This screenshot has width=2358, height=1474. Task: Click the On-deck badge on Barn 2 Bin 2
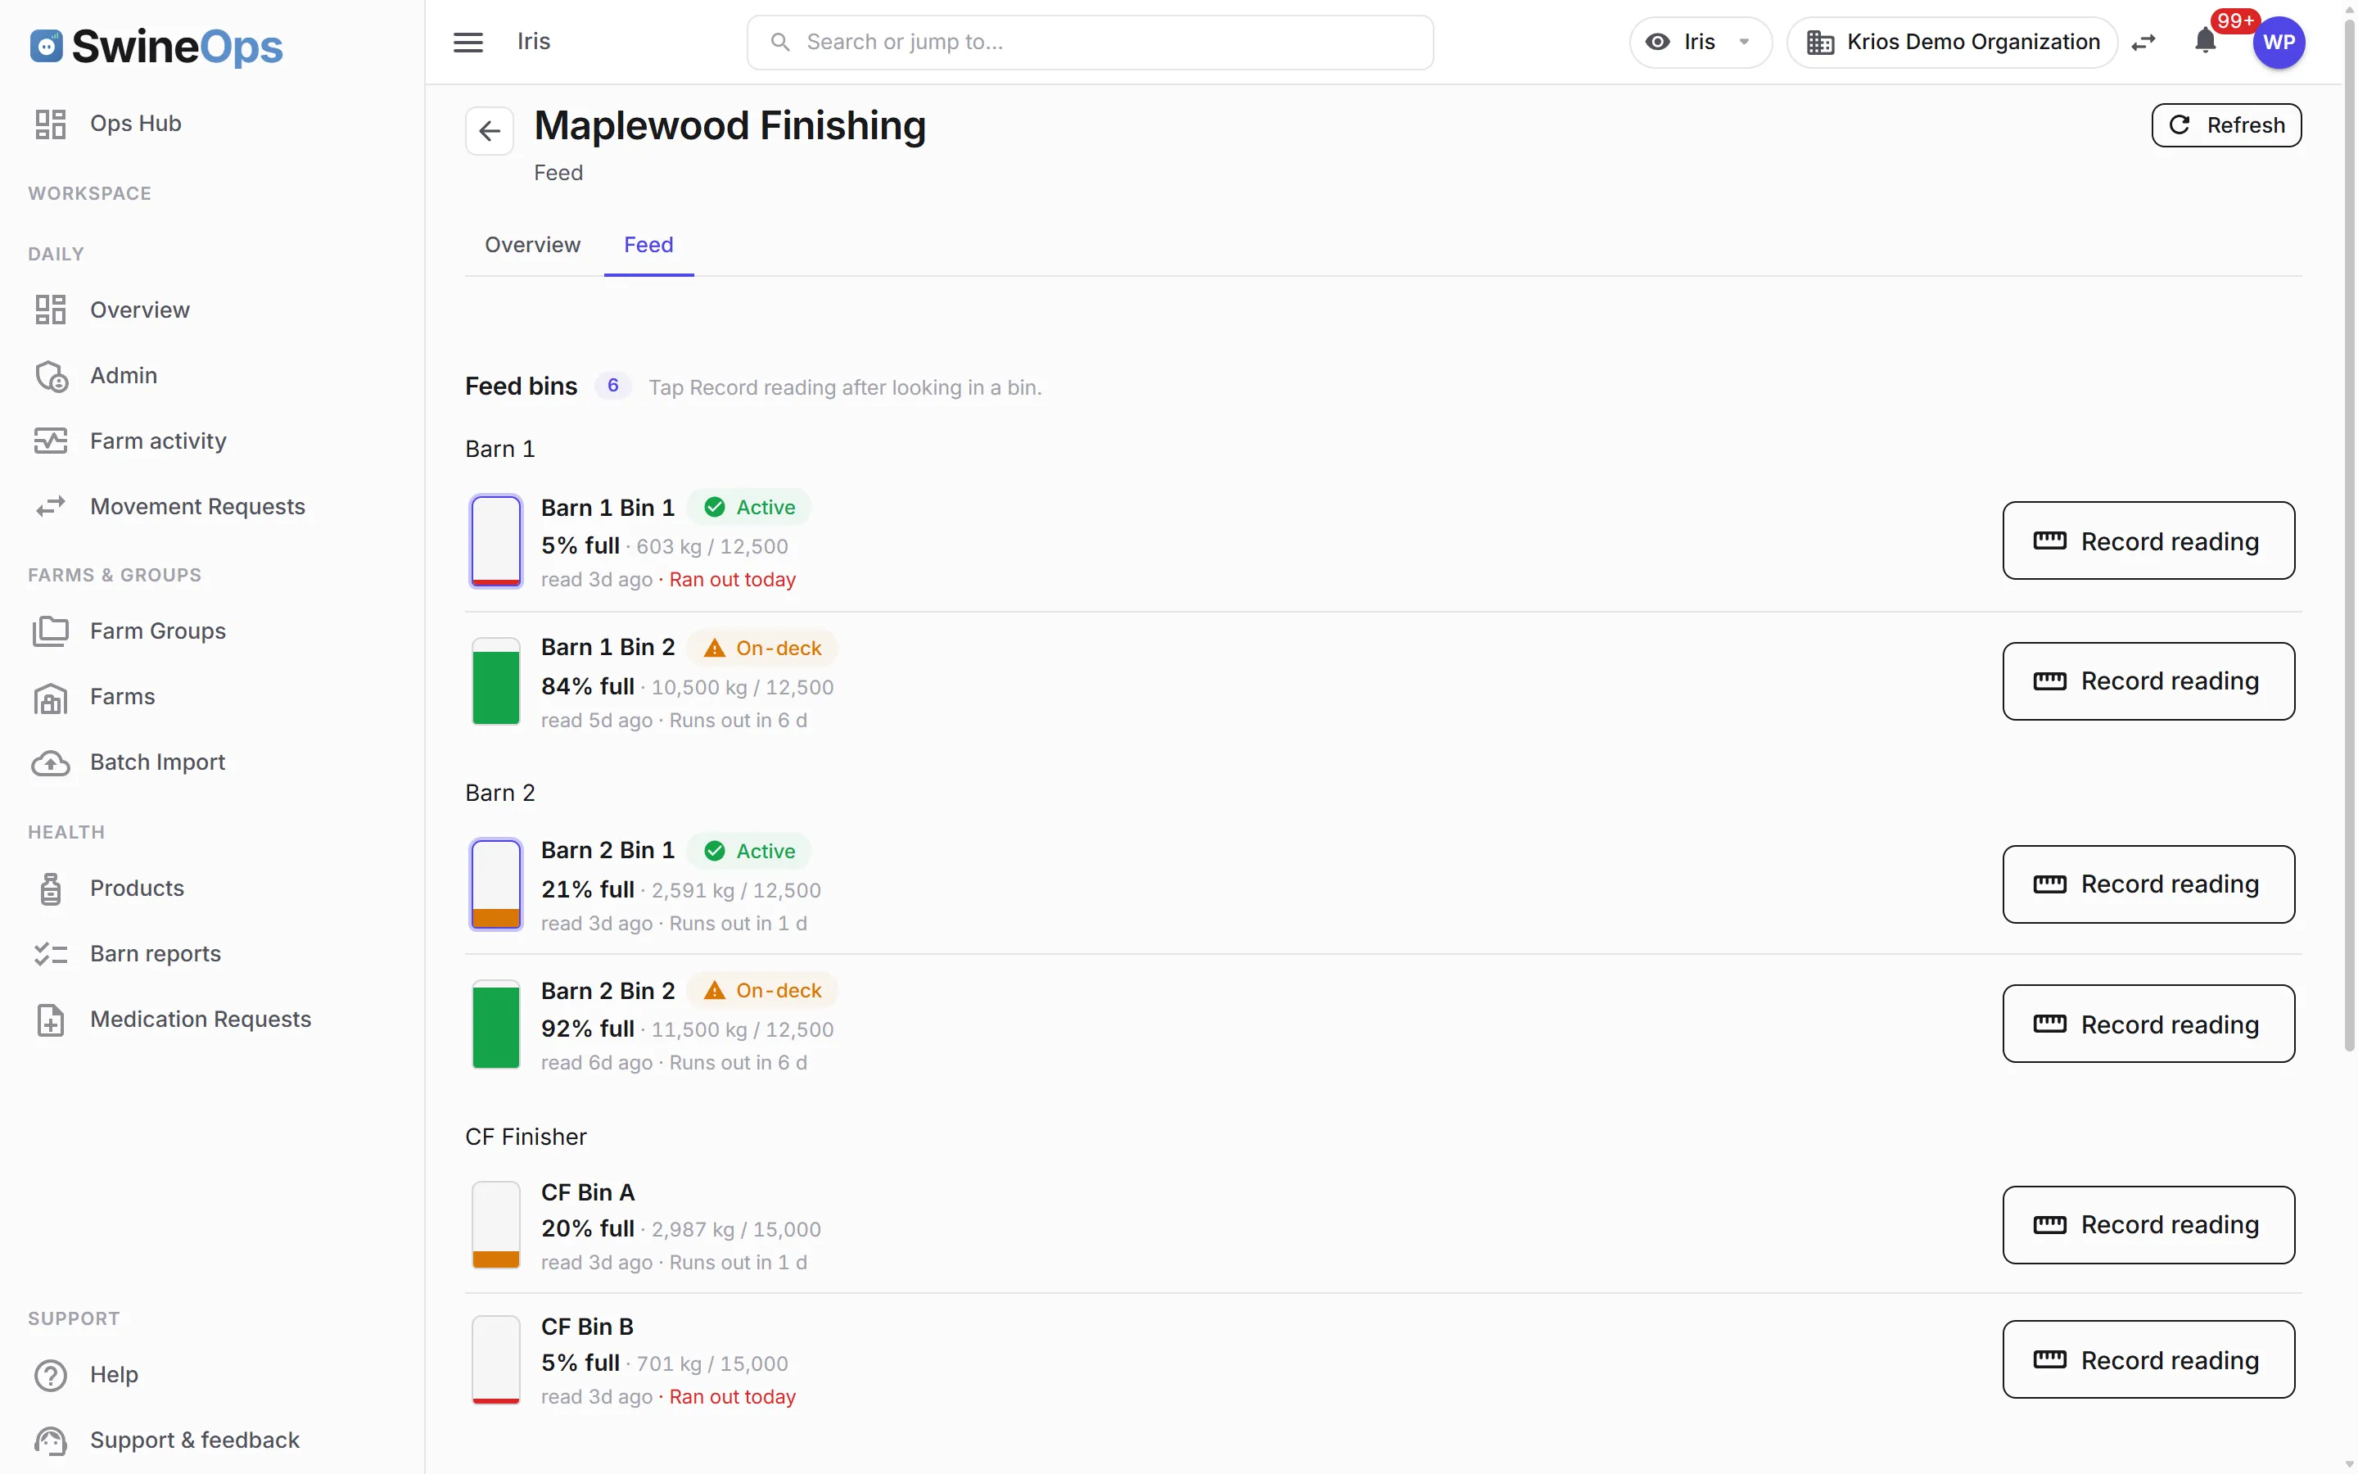tap(762, 991)
